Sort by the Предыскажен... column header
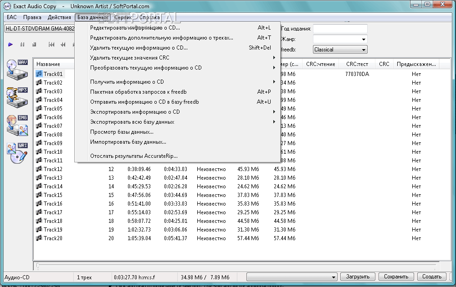 (416, 64)
